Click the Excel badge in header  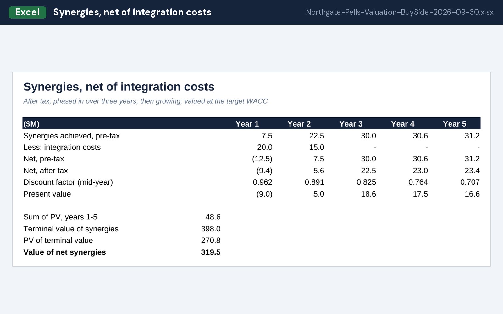tap(27, 12)
